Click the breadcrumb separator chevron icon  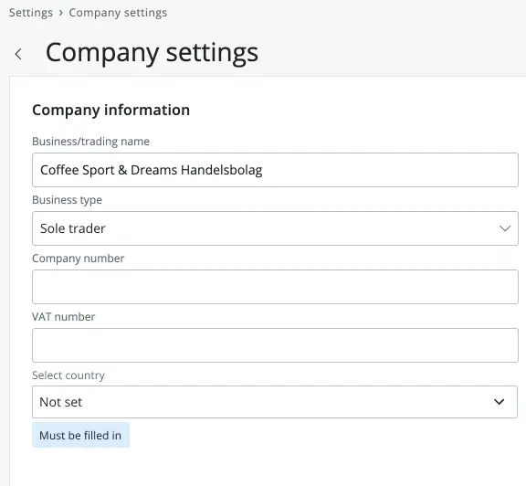60,13
